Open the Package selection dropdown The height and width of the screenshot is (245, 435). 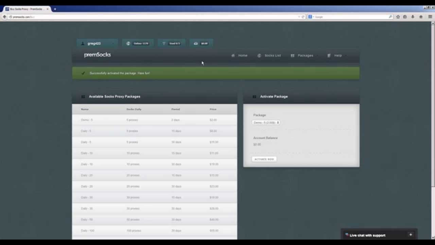coord(266,122)
